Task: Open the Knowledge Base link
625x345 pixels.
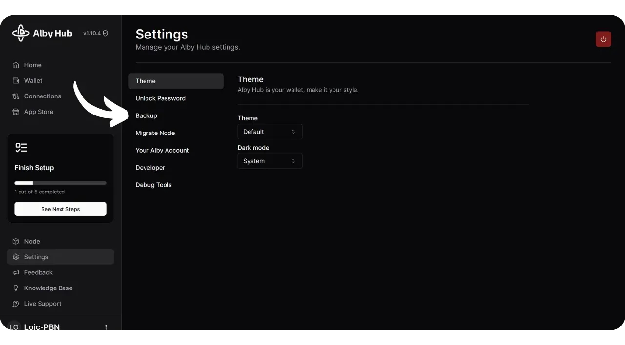Action: tap(48, 288)
